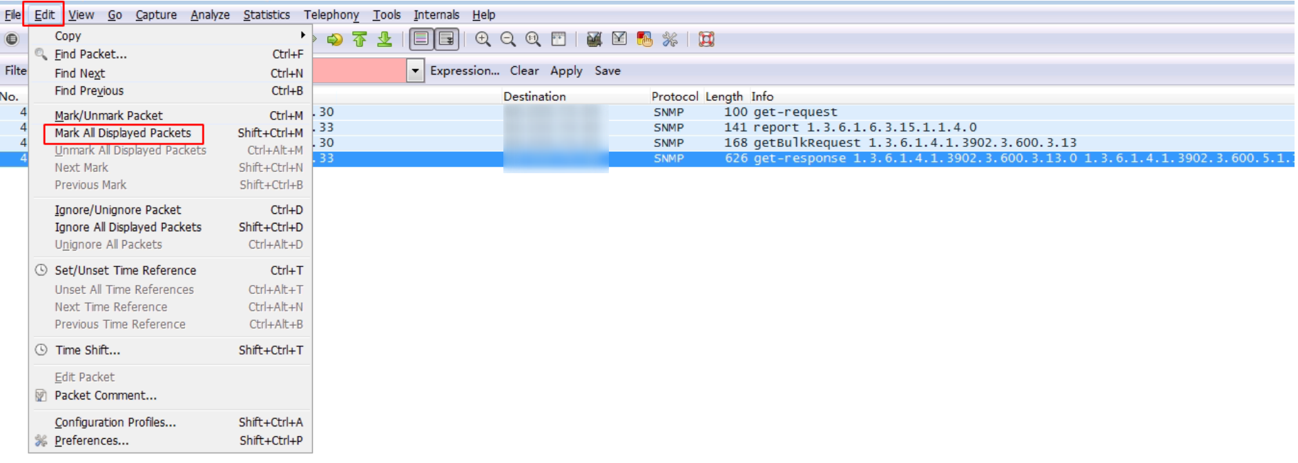
Task: Open the View menu
Action: (81, 14)
